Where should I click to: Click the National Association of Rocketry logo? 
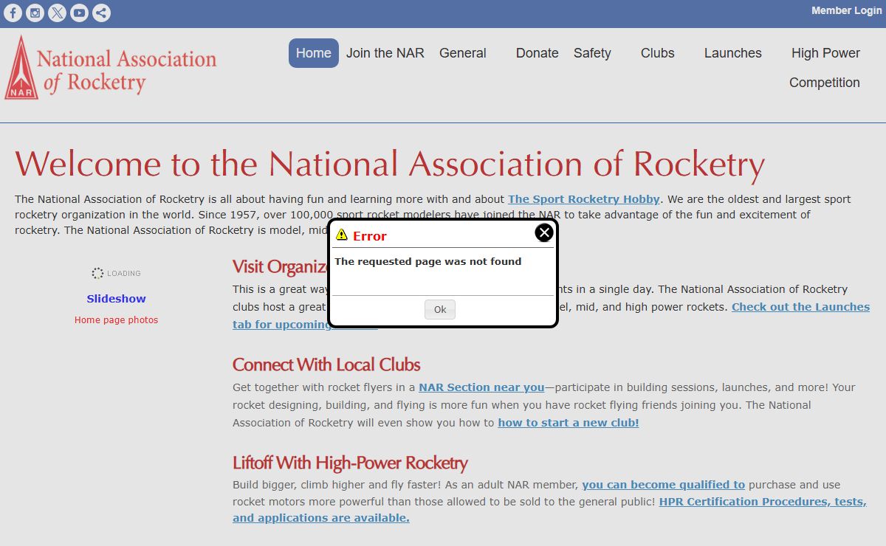tap(111, 67)
